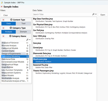Open dropdown arrow next to Search Titles
The height and width of the screenshot is (101, 108).
coord(96,14)
